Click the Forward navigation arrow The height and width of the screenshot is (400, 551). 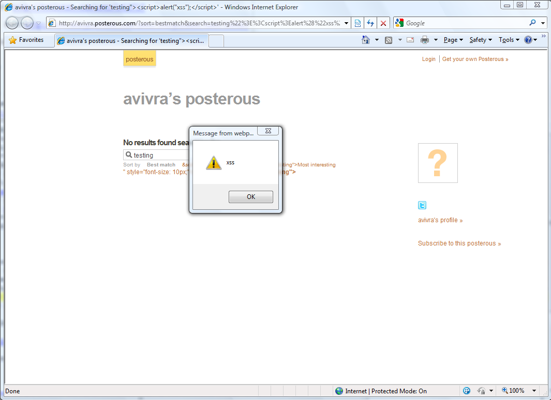27,23
